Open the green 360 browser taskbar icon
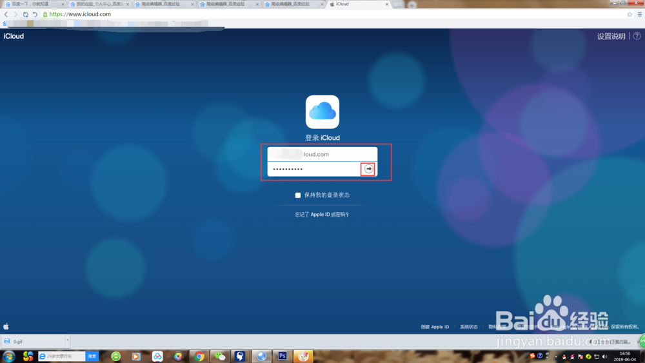Image resolution: width=645 pixels, height=363 pixels. tap(116, 357)
